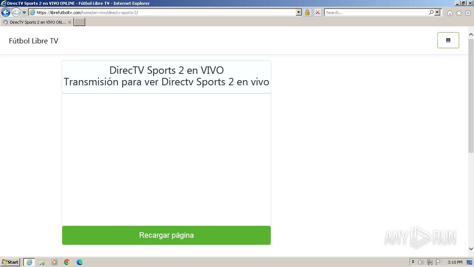Click the Recargar página button
This screenshot has height=267, width=474.
(166, 235)
